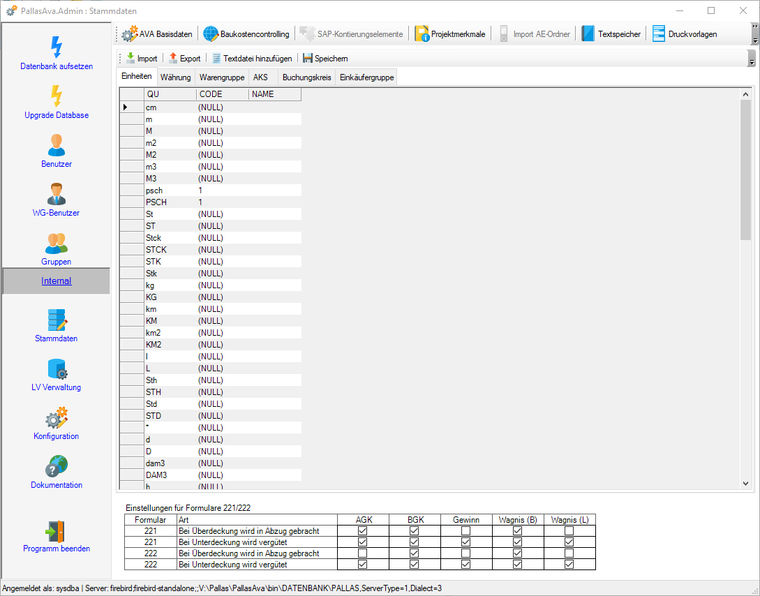The width and height of the screenshot is (760, 596).
Task: Click the Programm beenden exit icon
Action: click(57, 531)
